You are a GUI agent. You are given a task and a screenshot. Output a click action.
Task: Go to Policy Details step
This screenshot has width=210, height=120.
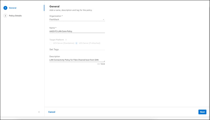click(15, 16)
